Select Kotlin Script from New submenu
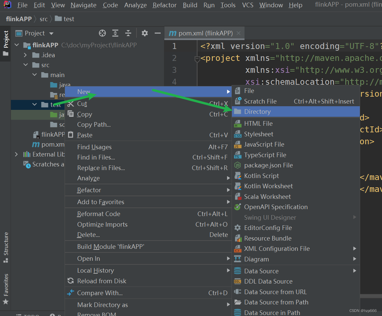Viewport: 382px width, 316px height. 261,176
